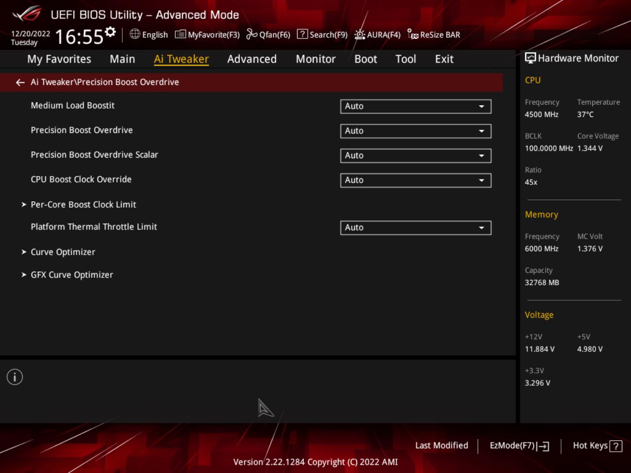
Task: Open Precision Boost Overdrive Scalar dropdown
Action: [415, 156]
